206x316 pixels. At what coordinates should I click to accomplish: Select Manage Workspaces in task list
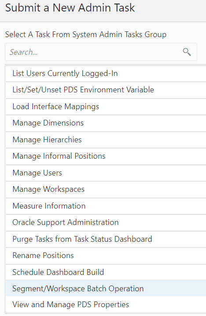pyautogui.click(x=106, y=190)
